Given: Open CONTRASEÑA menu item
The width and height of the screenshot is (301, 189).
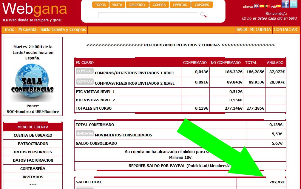Looking at the screenshot, I should click(33, 169).
